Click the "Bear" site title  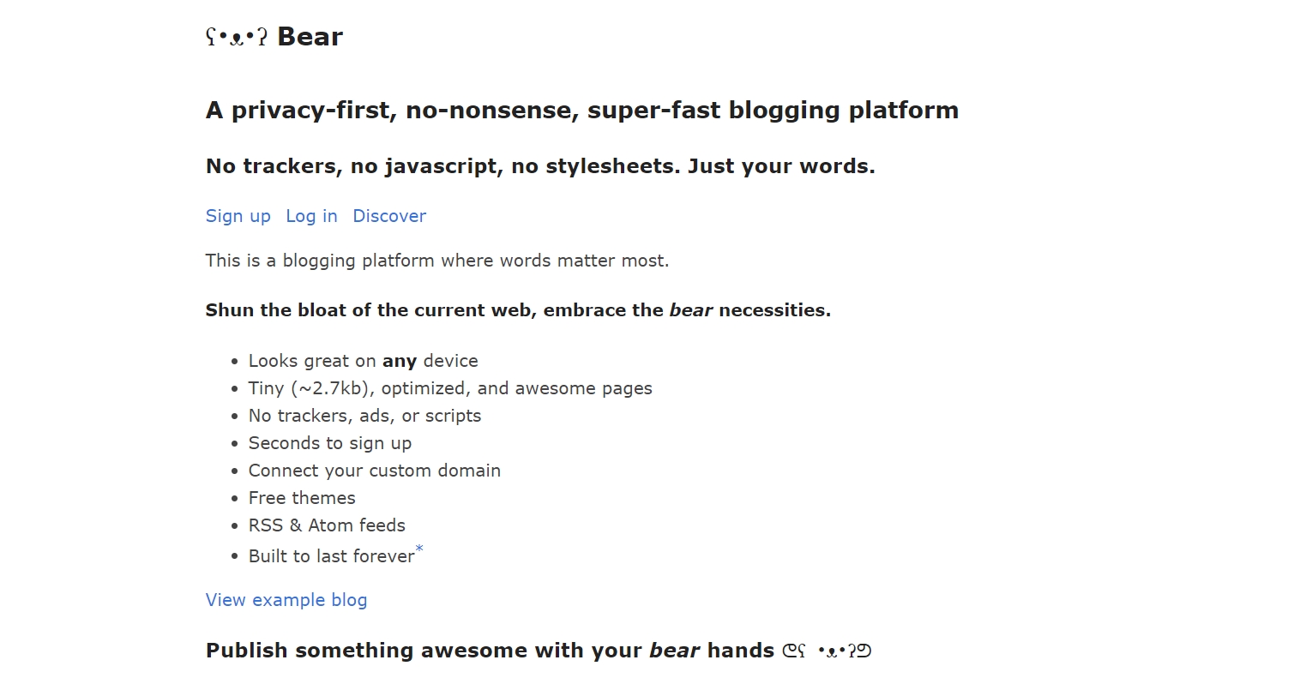[x=310, y=36]
